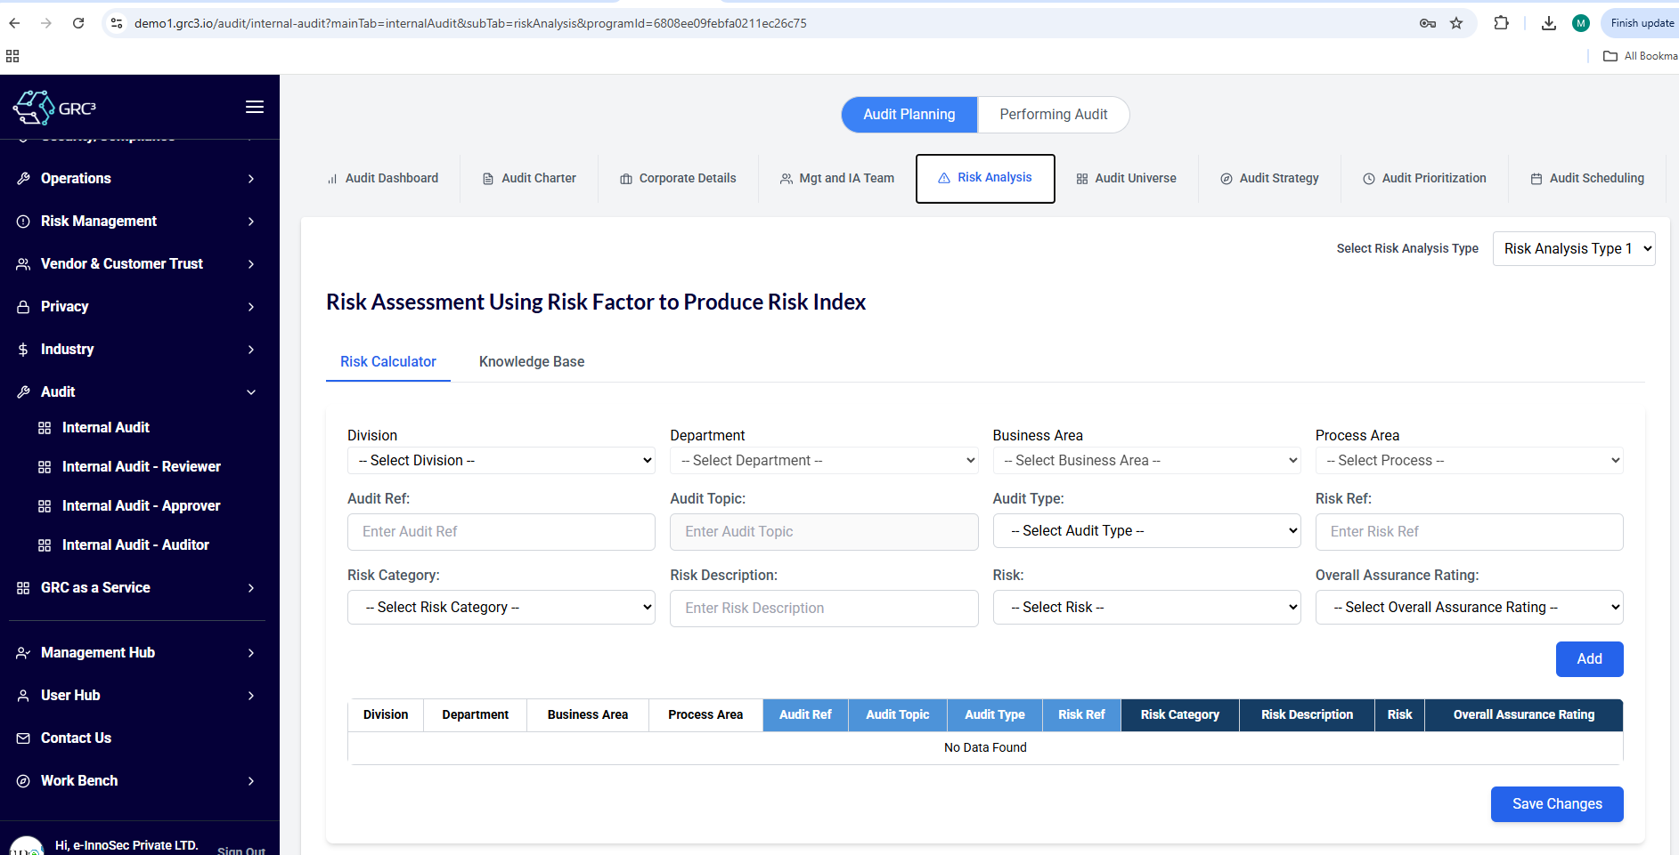
Task: Open the Select Audit Type dropdown
Action: click(x=1146, y=531)
